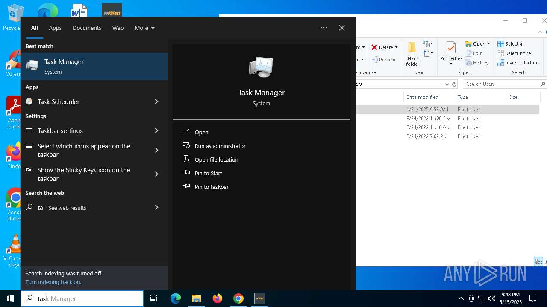The width and height of the screenshot is (547, 307).
Task: Click the taskbar search input box
Action: [82, 298]
